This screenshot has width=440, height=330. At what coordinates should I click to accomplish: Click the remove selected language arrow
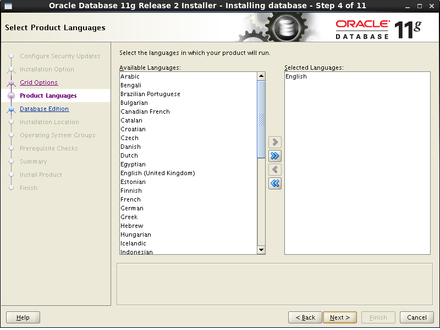pyautogui.click(x=274, y=170)
